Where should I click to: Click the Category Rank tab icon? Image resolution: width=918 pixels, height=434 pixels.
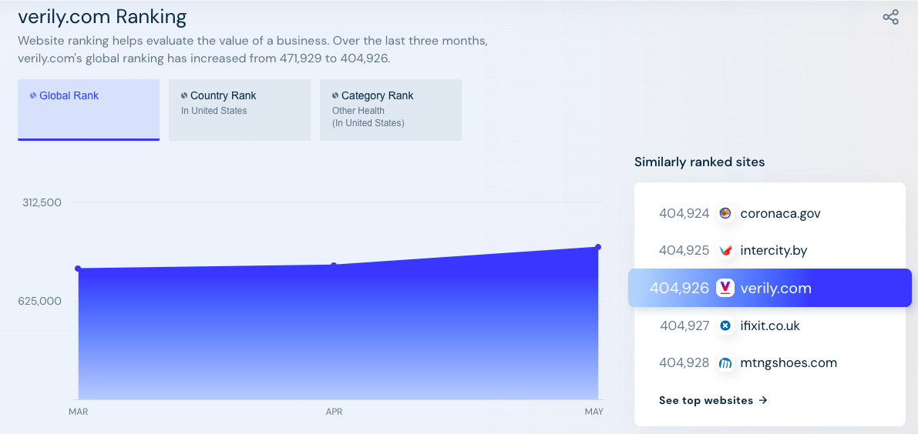click(x=335, y=96)
